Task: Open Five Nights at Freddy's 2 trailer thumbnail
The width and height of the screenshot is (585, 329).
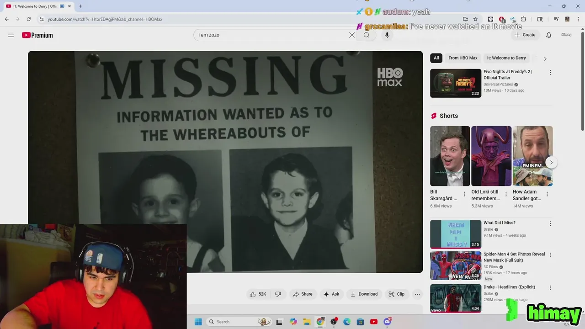Action: coord(456,83)
